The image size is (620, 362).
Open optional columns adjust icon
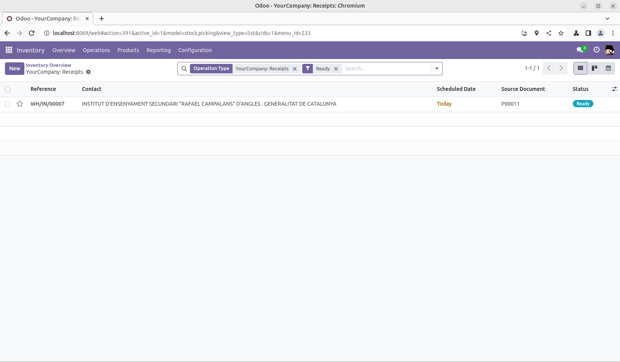tap(614, 89)
